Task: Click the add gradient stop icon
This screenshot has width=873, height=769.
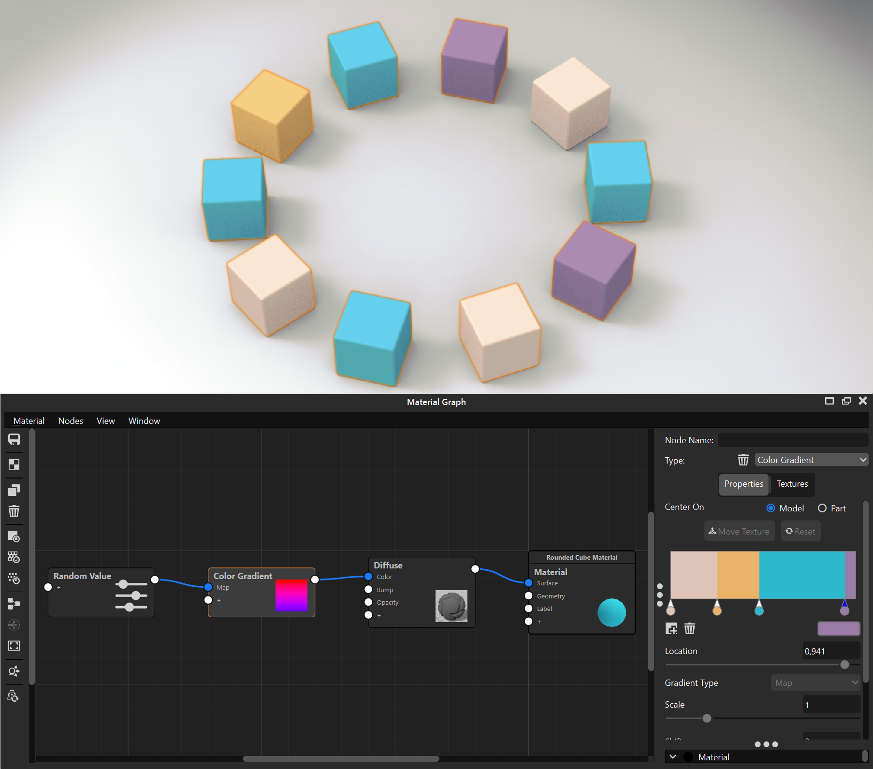Action: pos(671,628)
